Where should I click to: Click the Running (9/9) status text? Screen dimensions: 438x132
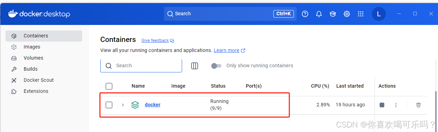tap(219, 105)
